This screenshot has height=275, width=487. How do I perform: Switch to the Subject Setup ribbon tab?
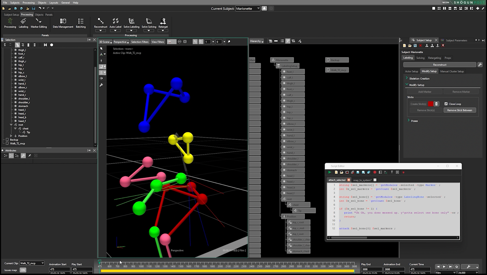(x=11, y=15)
